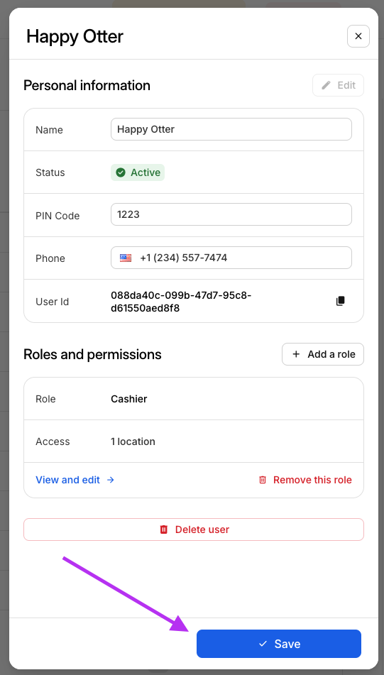Click the Active status badge
Image resolution: width=384 pixels, height=675 pixels.
138,172
